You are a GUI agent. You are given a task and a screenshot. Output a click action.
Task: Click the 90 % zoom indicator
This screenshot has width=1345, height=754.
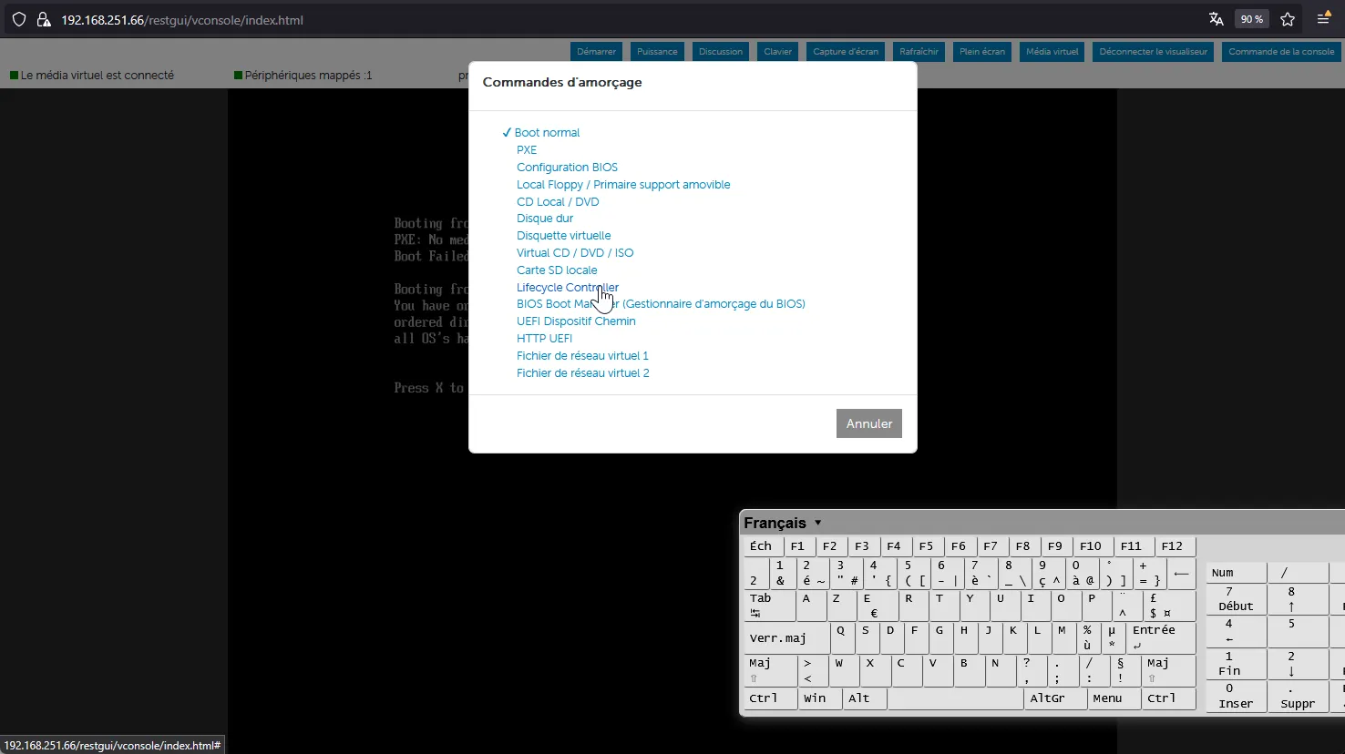tap(1252, 19)
